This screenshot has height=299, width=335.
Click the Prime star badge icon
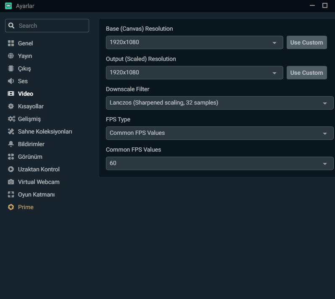click(11, 207)
